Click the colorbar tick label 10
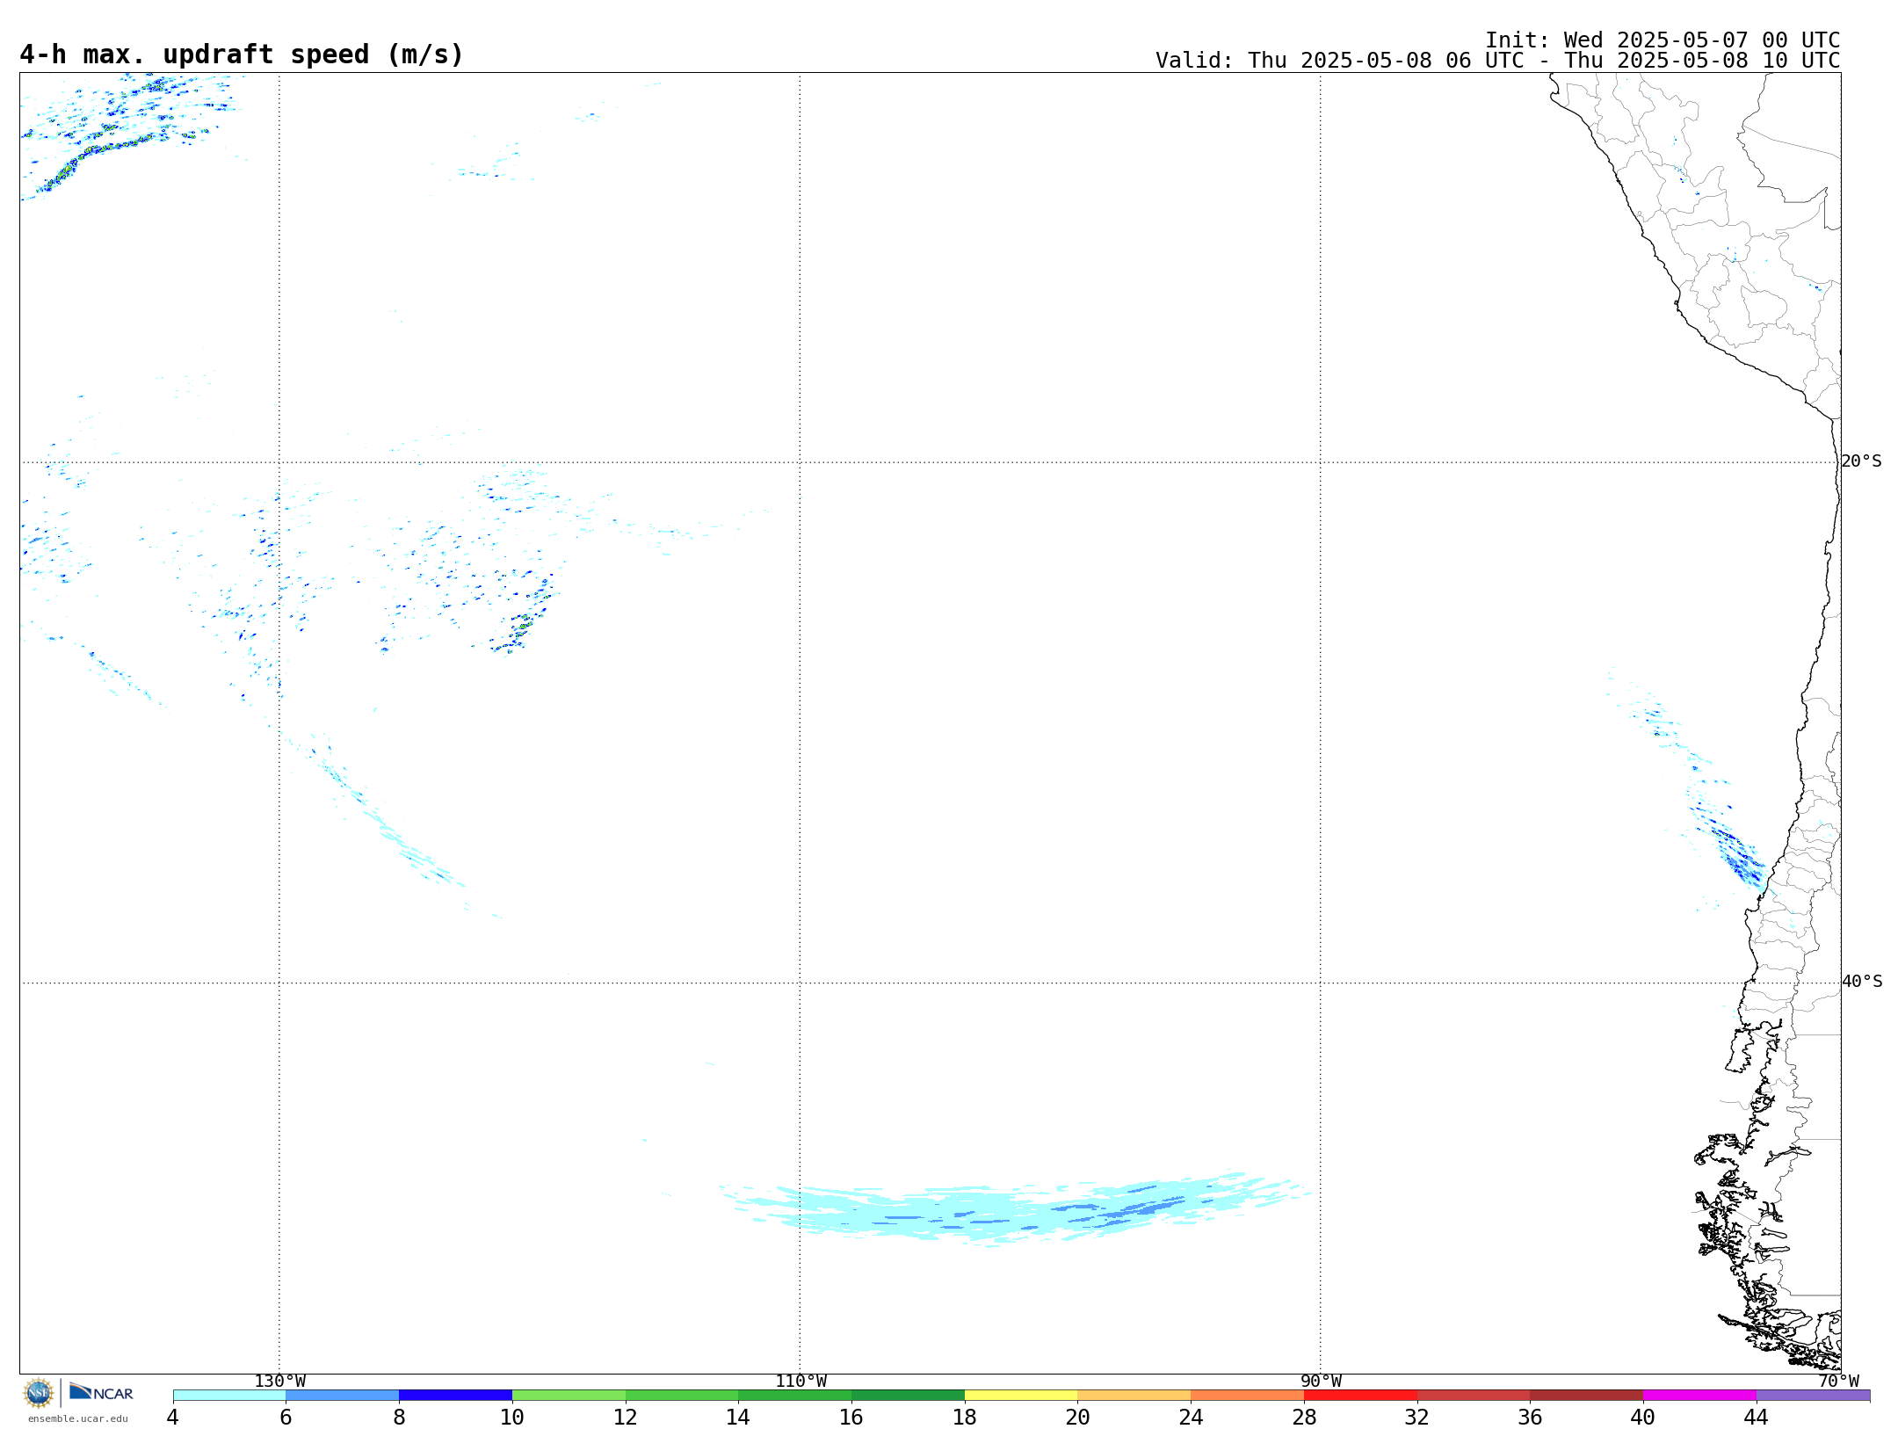Image resolution: width=1898 pixels, height=1429 pixels. click(512, 1418)
